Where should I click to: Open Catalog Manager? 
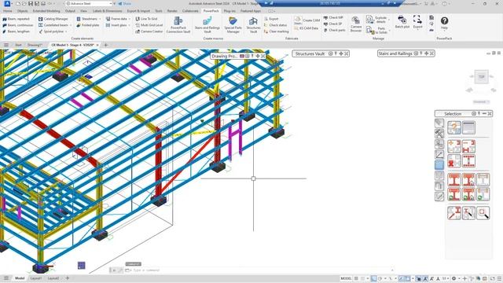(53, 19)
